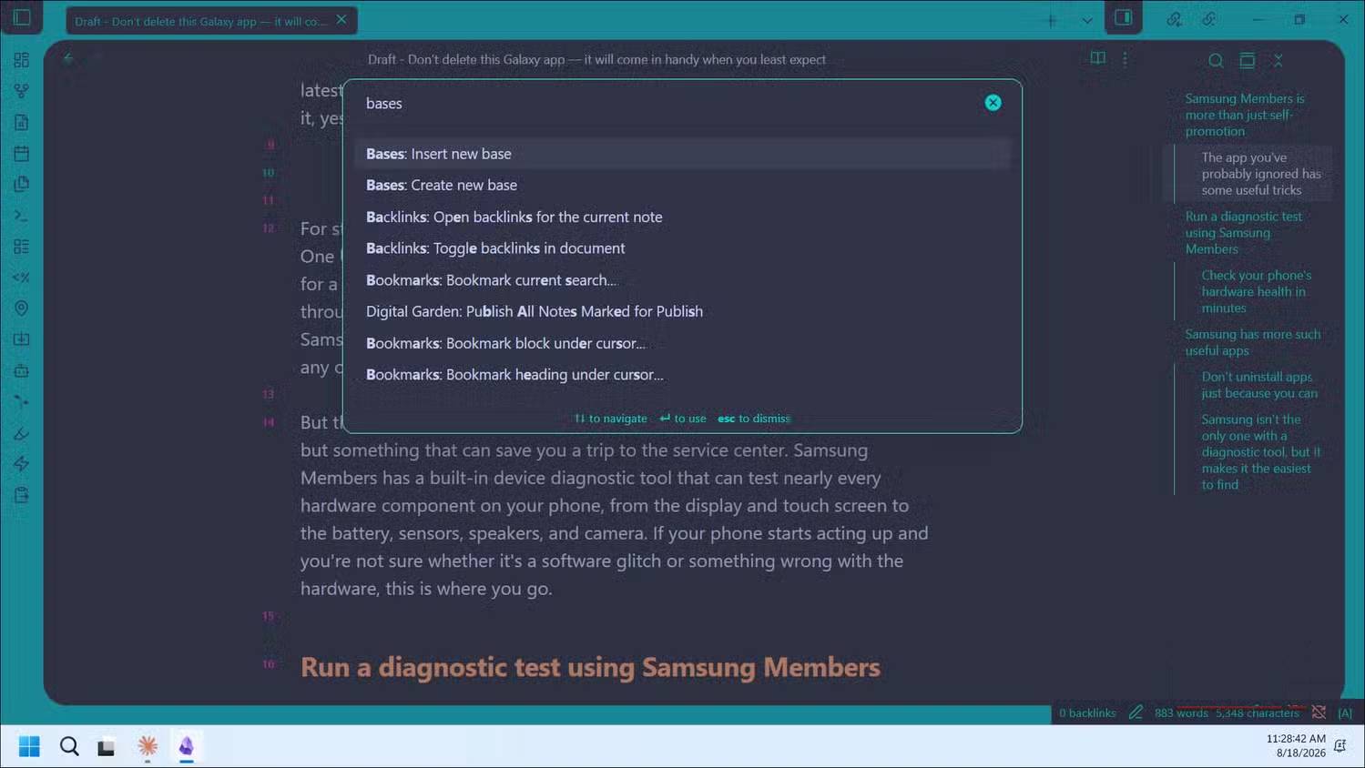Close the Draft note tab
1365x768 pixels.
point(341,20)
